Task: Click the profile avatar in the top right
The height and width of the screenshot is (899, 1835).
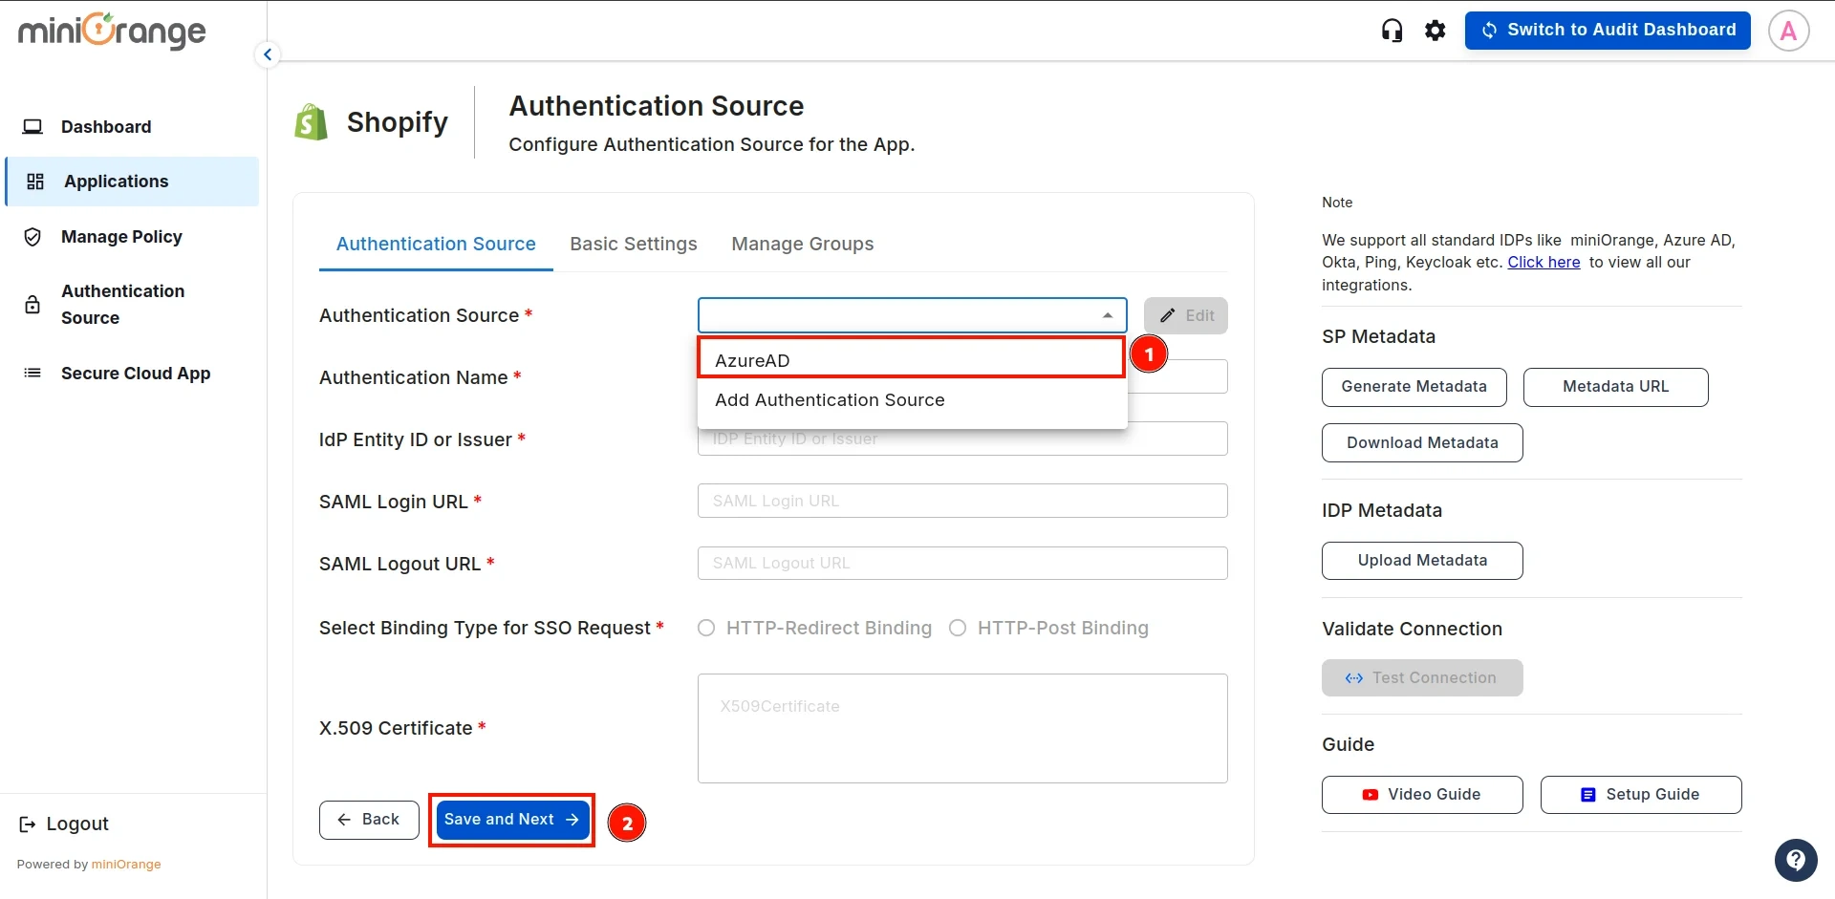Action: click(1787, 30)
